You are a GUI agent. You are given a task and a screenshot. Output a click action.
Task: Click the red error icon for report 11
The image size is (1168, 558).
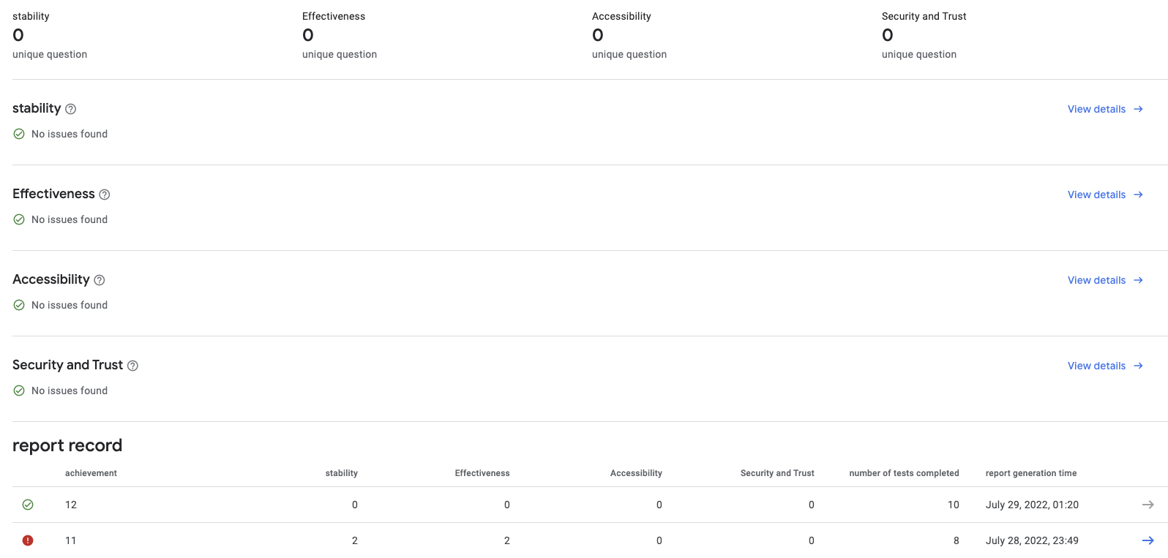(28, 540)
